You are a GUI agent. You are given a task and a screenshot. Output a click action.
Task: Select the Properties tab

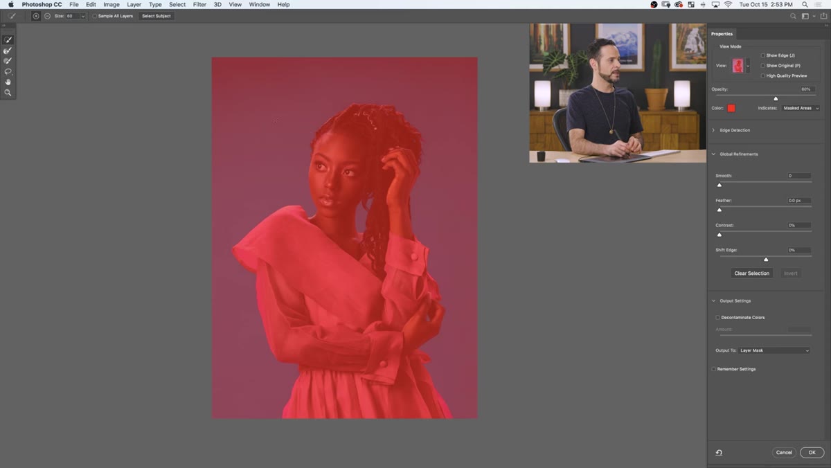pos(722,33)
